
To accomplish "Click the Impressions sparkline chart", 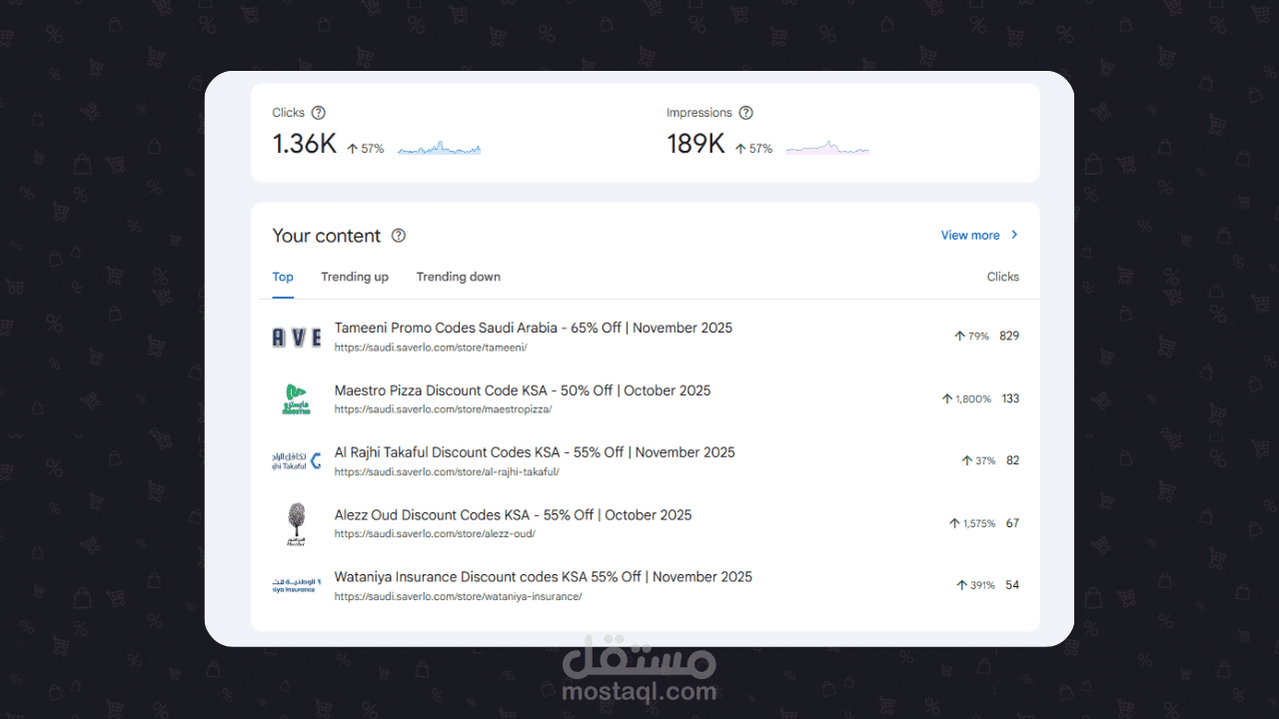I will pyautogui.click(x=827, y=149).
